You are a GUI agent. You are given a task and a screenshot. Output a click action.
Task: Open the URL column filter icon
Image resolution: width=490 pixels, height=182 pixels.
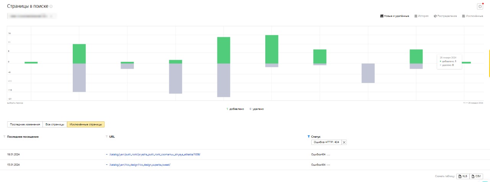tap(106, 136)
